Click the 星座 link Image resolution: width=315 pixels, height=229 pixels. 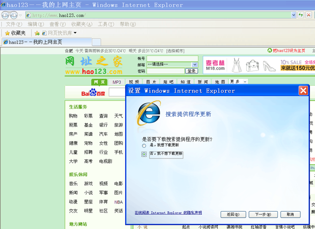(88, 202)
